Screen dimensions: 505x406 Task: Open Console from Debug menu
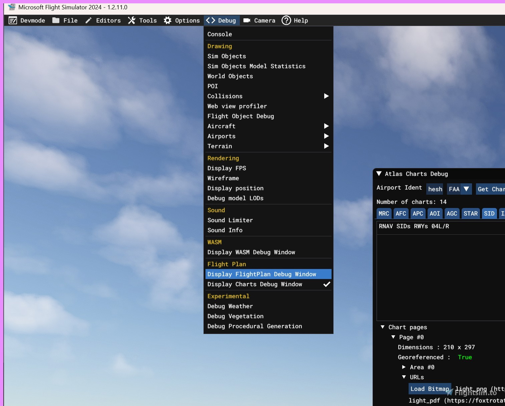[x=219, y=34]
